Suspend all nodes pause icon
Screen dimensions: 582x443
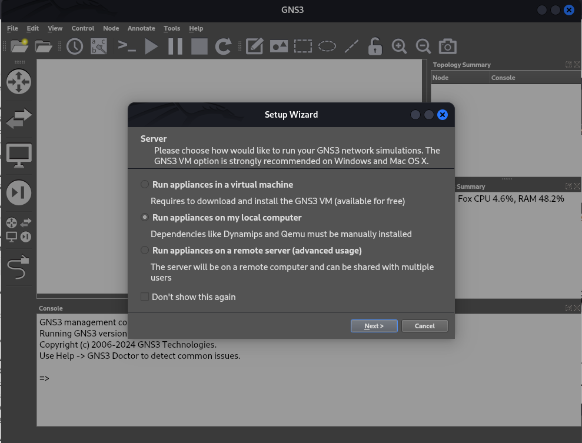[175, 46]
